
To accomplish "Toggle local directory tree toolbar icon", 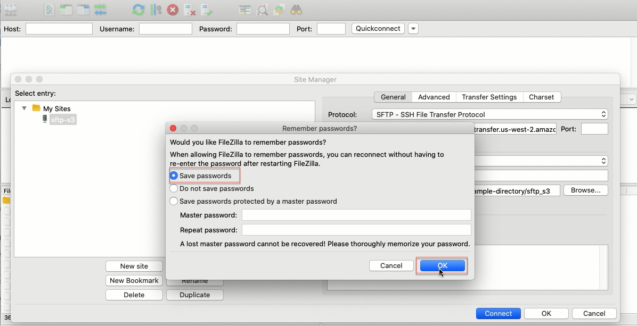I will point(66,10).
